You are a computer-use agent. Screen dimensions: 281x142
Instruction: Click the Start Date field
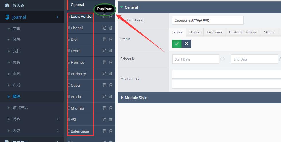pos(196,59)
